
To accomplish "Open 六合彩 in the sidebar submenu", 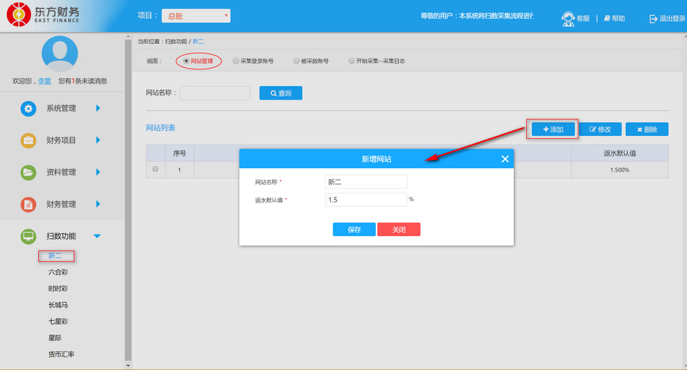I will [58, 273].
